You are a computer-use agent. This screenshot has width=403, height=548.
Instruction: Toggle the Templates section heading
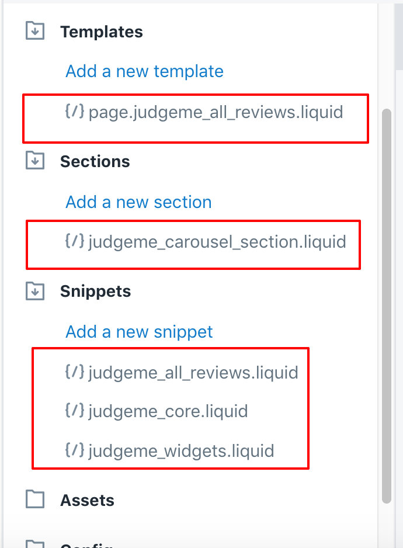(102, 32)
